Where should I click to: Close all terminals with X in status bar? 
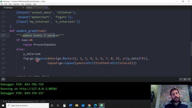pyautogui.click(x=9, y=101)
